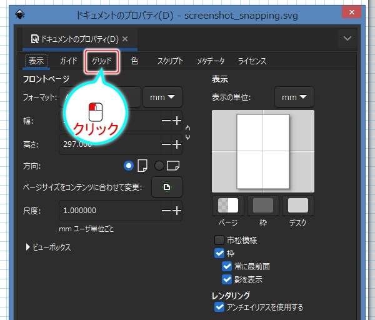Select landscape orientation radio button
Screen dimensions: 375x320
tap(159, 166)
